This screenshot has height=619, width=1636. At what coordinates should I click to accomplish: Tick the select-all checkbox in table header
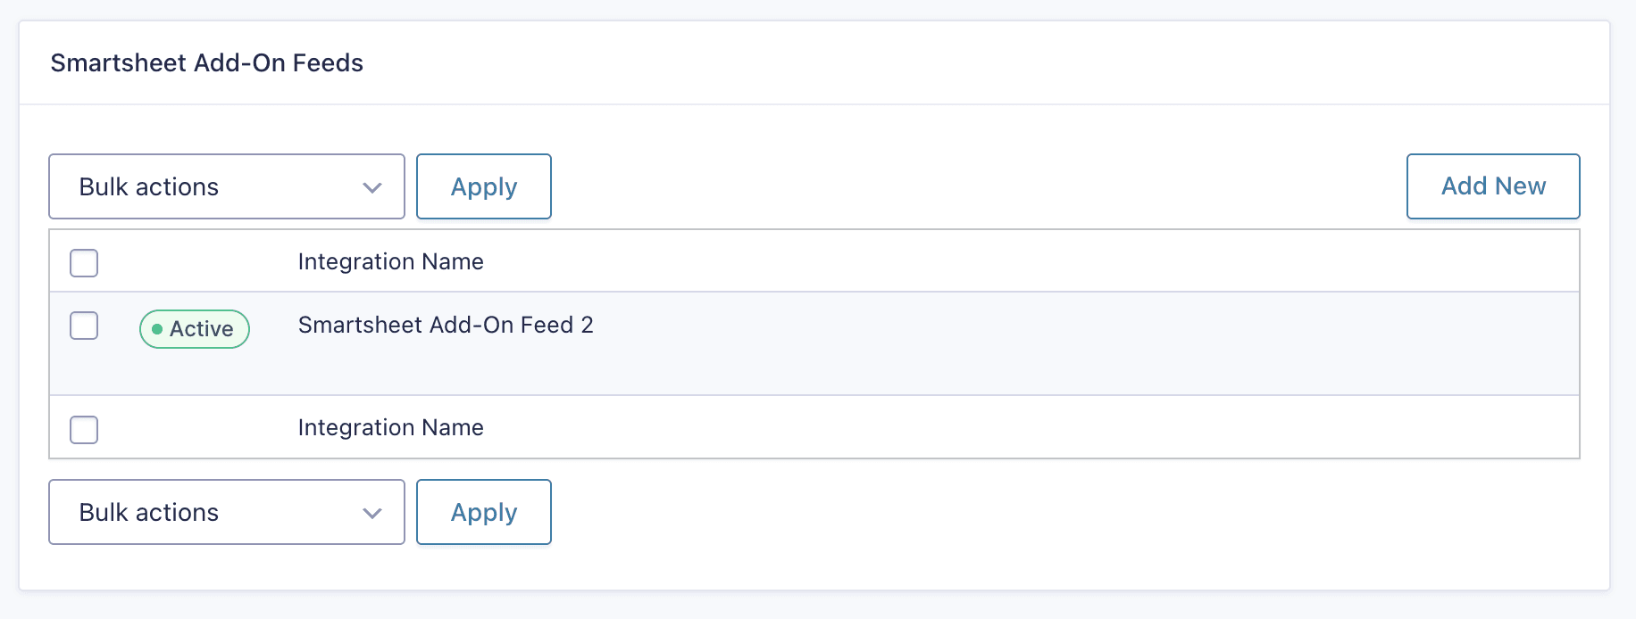(x=84, y=263)
